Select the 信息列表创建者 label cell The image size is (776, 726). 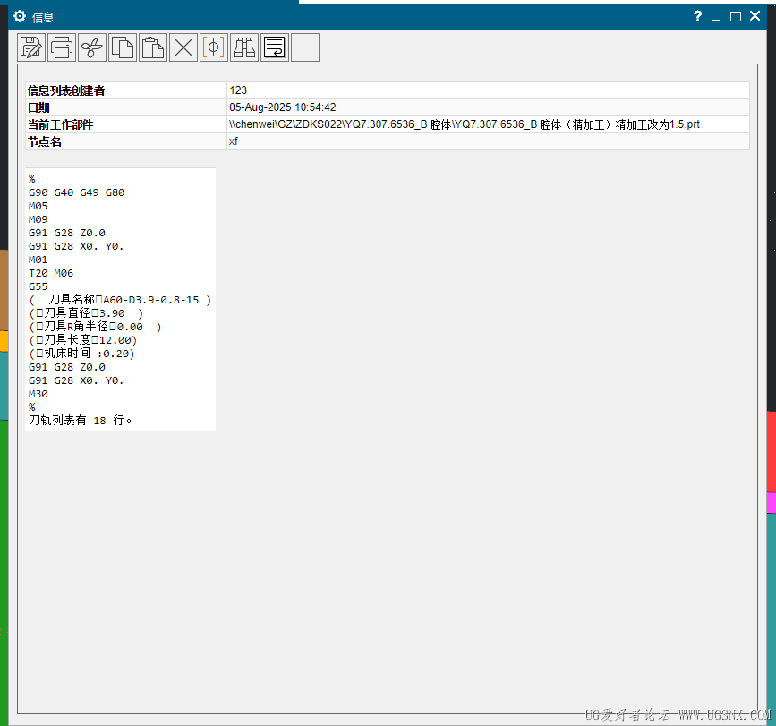click(126, 90)
